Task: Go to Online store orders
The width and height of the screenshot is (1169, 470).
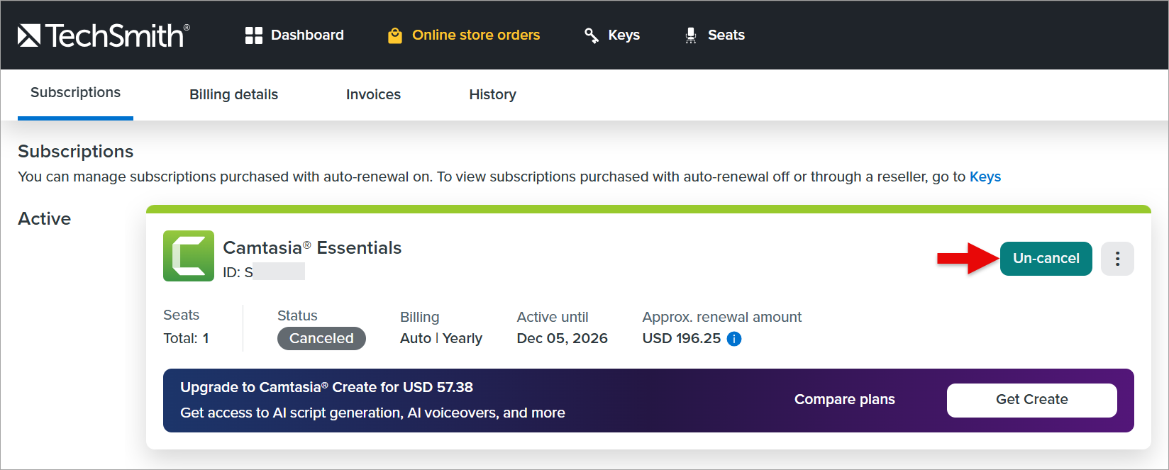Action: [x=476, y=35]
